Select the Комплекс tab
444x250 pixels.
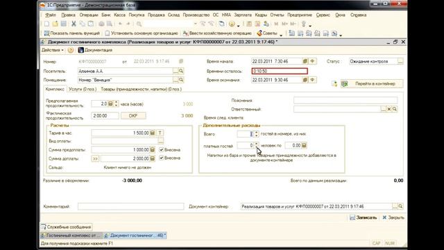tap(55, 89)
